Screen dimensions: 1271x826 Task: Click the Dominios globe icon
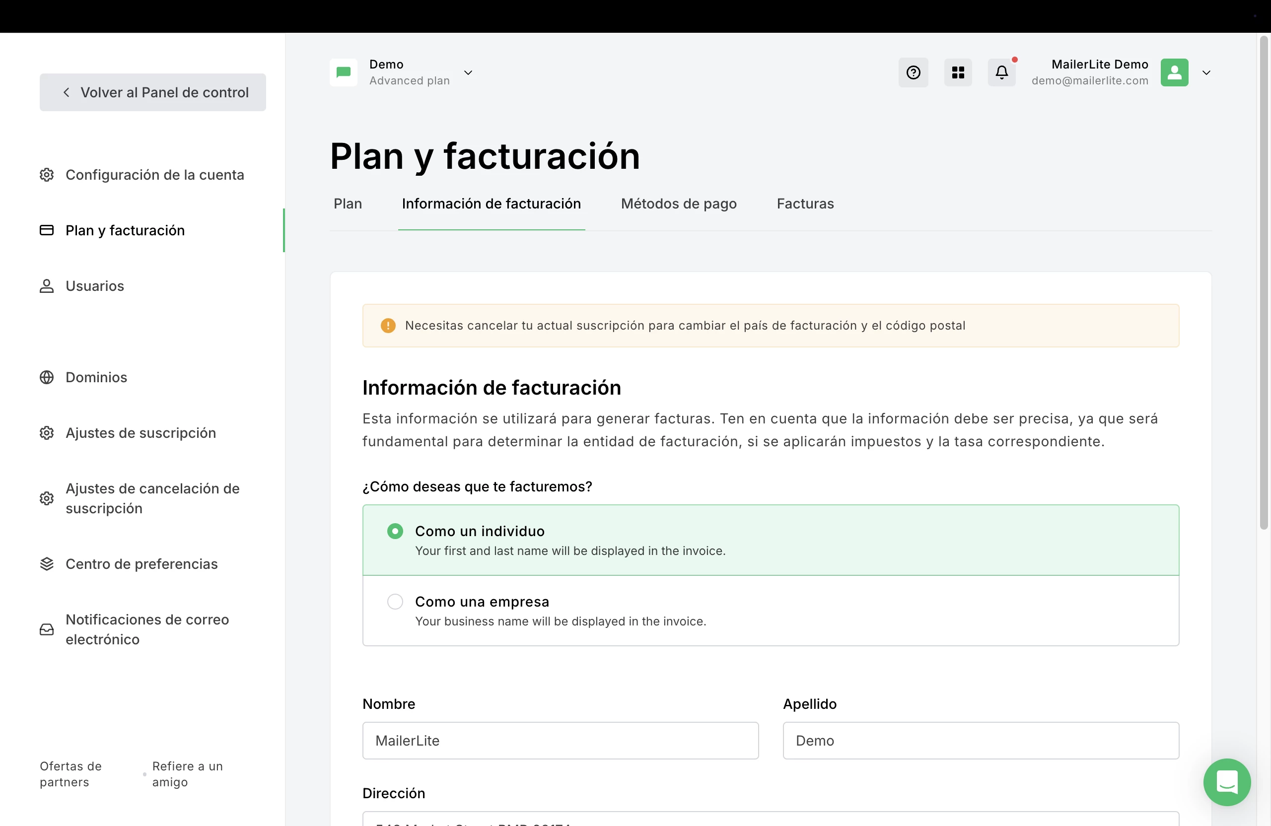pyautogui.click(x=47, y=377)
